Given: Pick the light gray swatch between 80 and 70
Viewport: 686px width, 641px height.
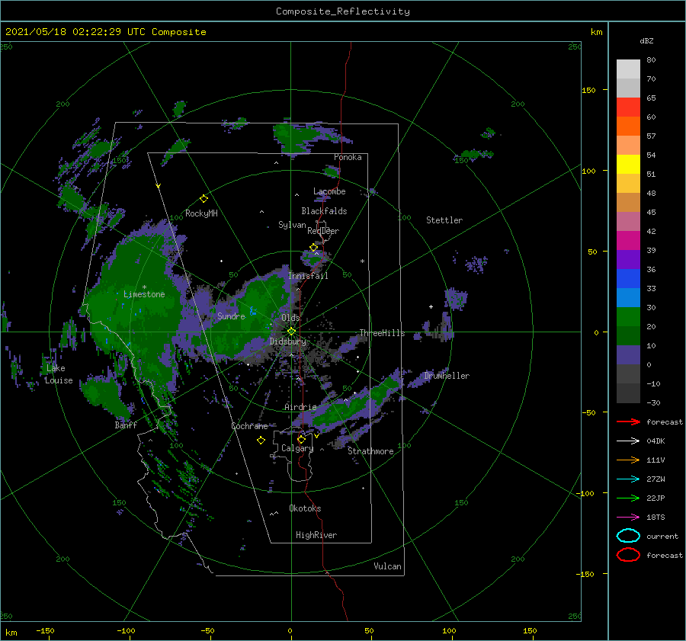Looking at the screenshot, I should coord(628,69).
